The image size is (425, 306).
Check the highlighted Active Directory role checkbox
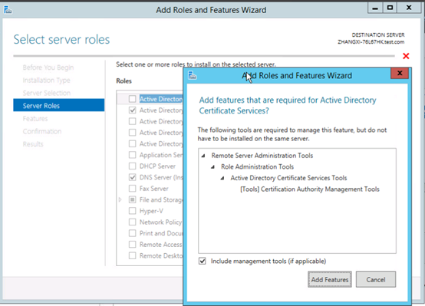tap(132, 99)
